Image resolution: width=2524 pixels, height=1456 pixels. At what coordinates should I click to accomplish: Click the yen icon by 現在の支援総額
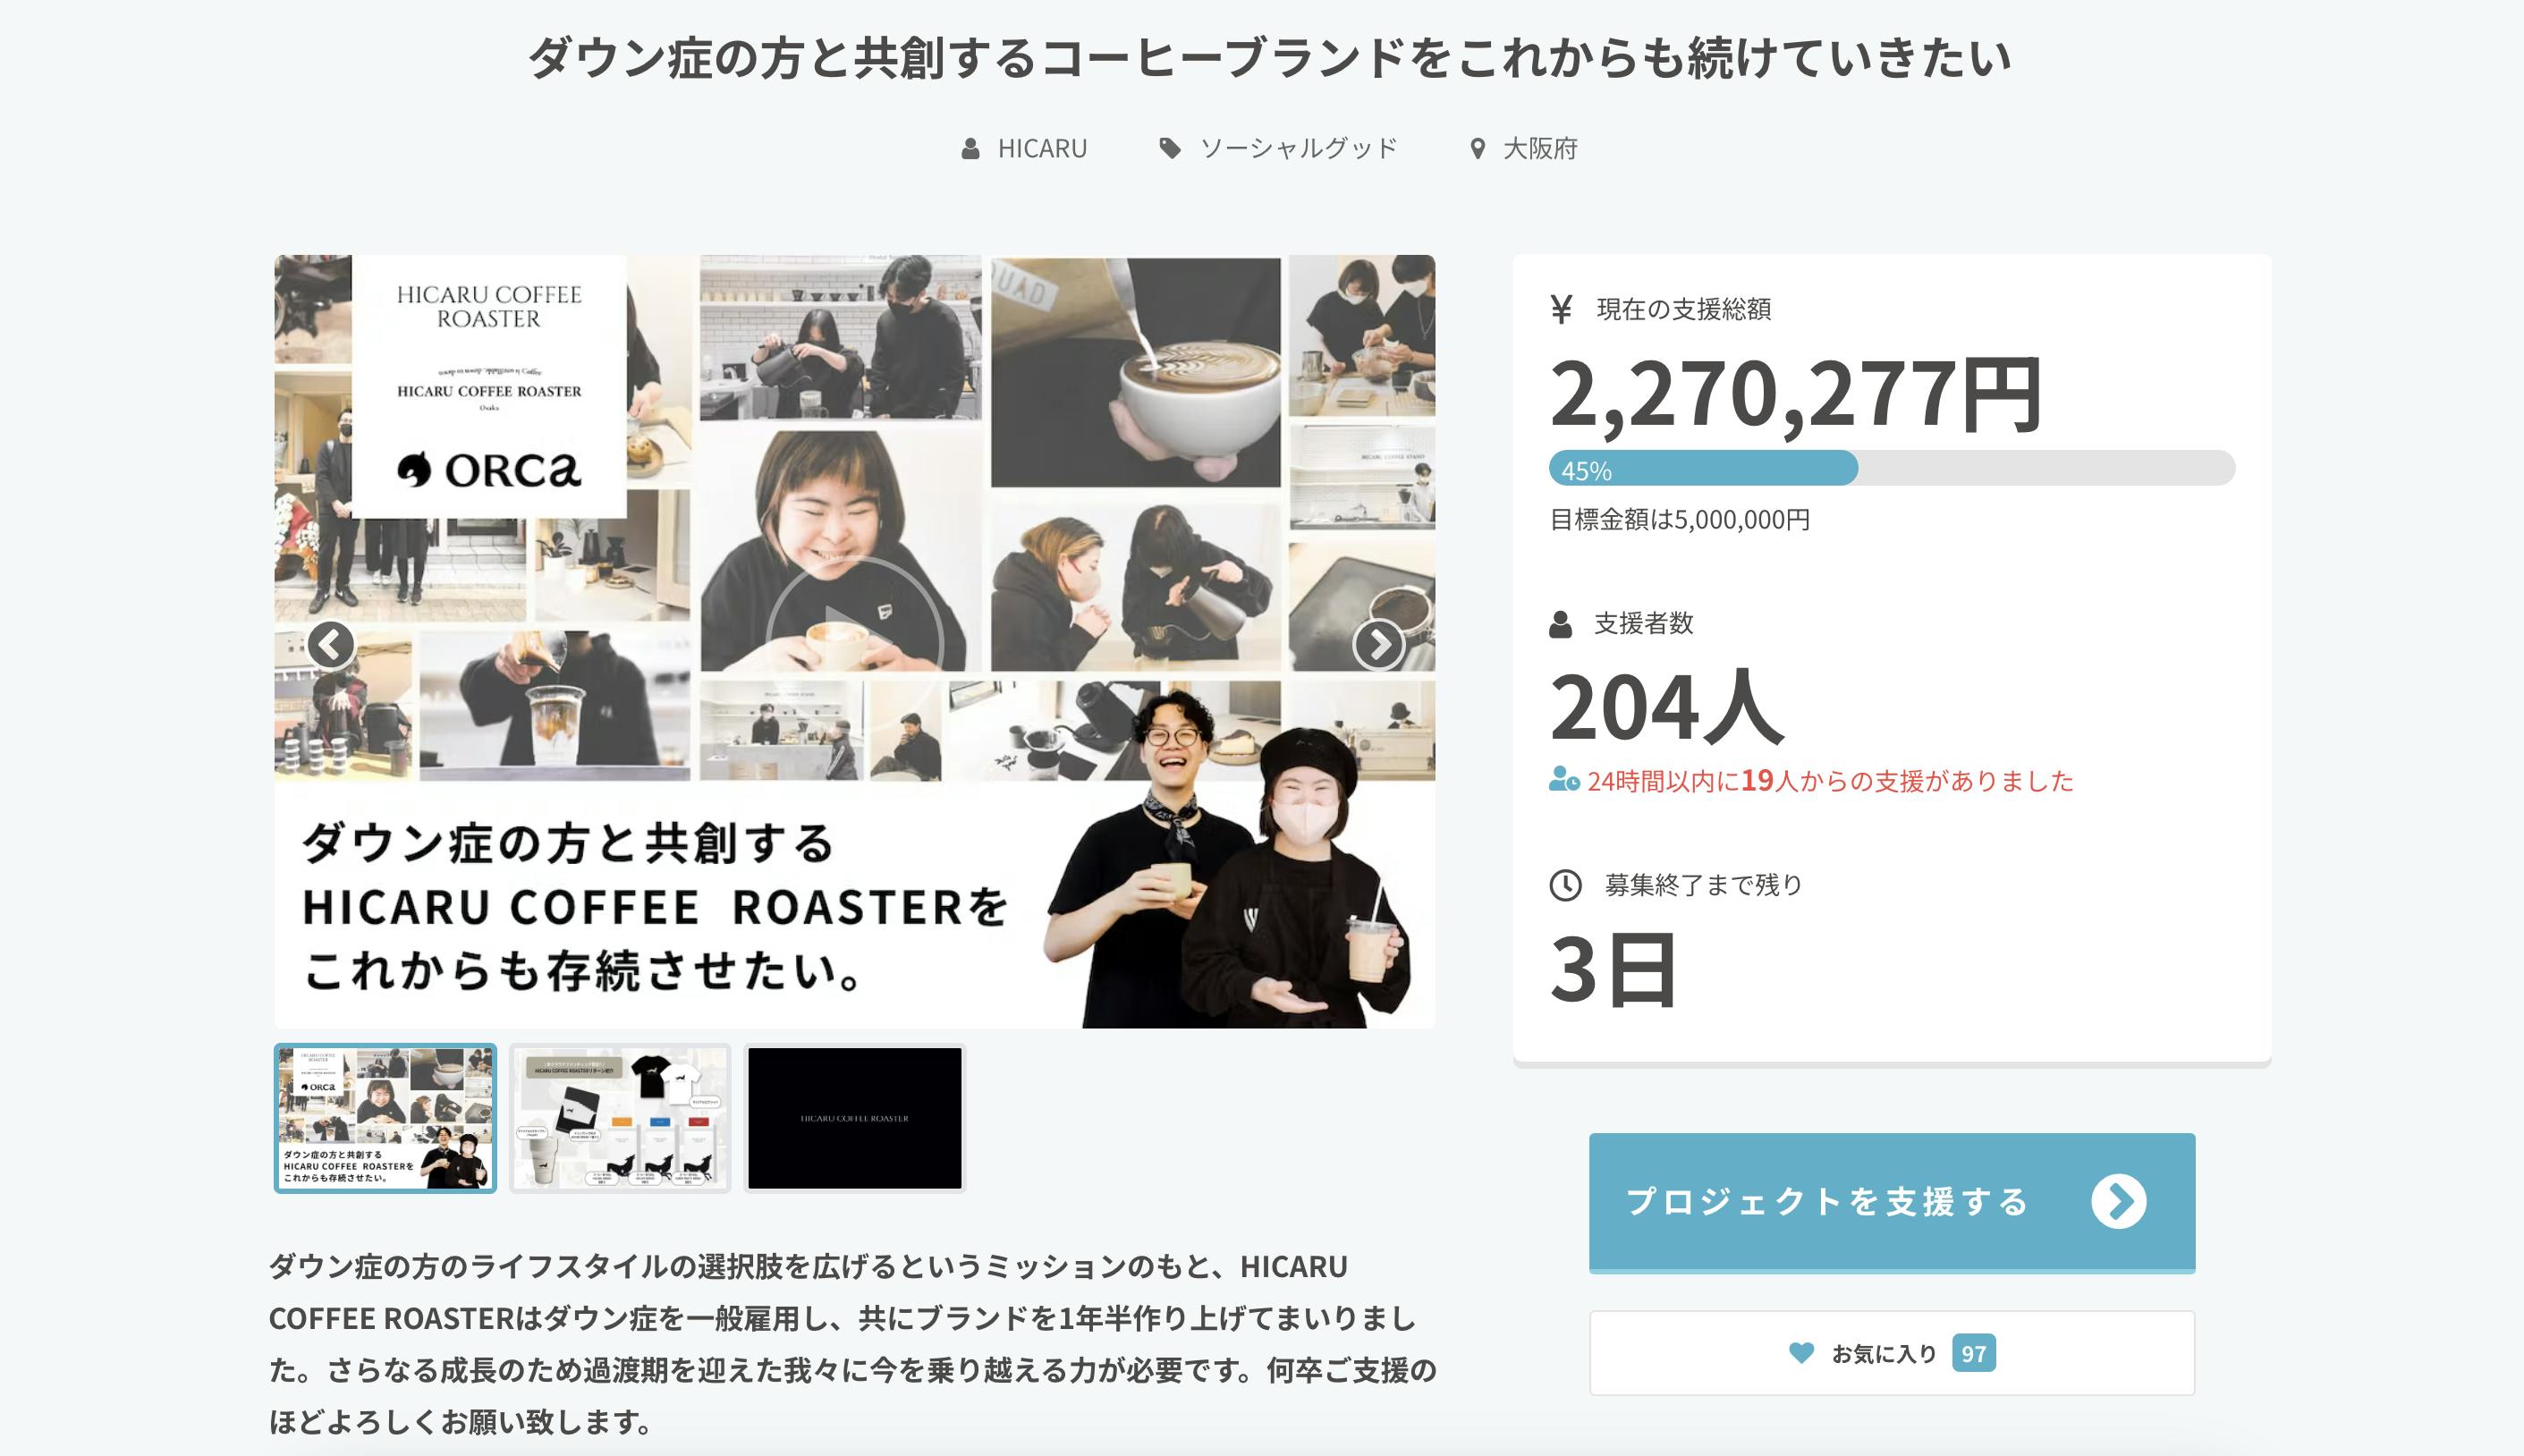coord(1561,309)
